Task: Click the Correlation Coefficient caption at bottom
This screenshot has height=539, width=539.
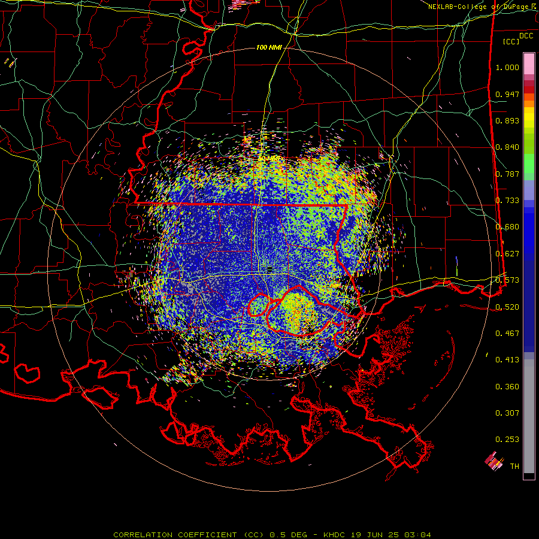Action: (x=272, y=535)
